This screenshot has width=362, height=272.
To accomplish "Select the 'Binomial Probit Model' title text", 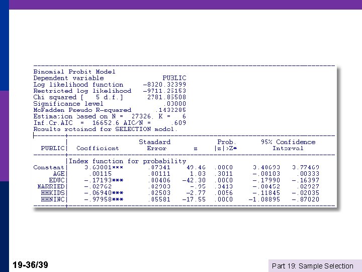I will tap(74, 72).
